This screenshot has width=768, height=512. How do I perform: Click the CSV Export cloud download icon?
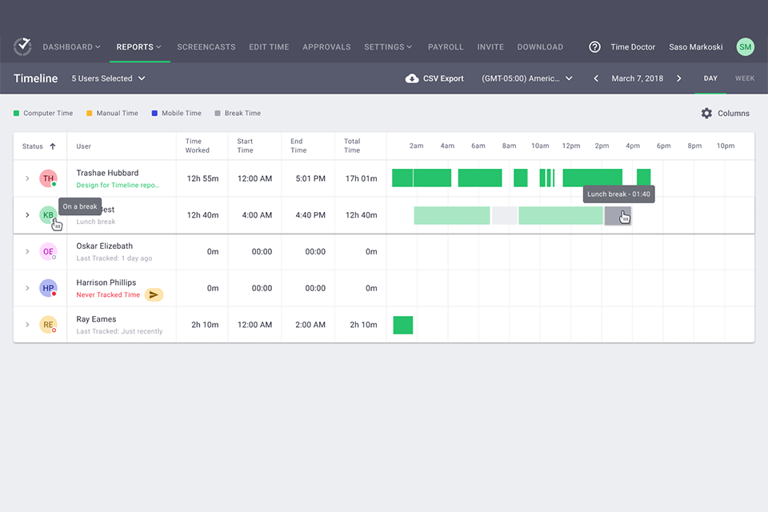[x=412, y=78]
